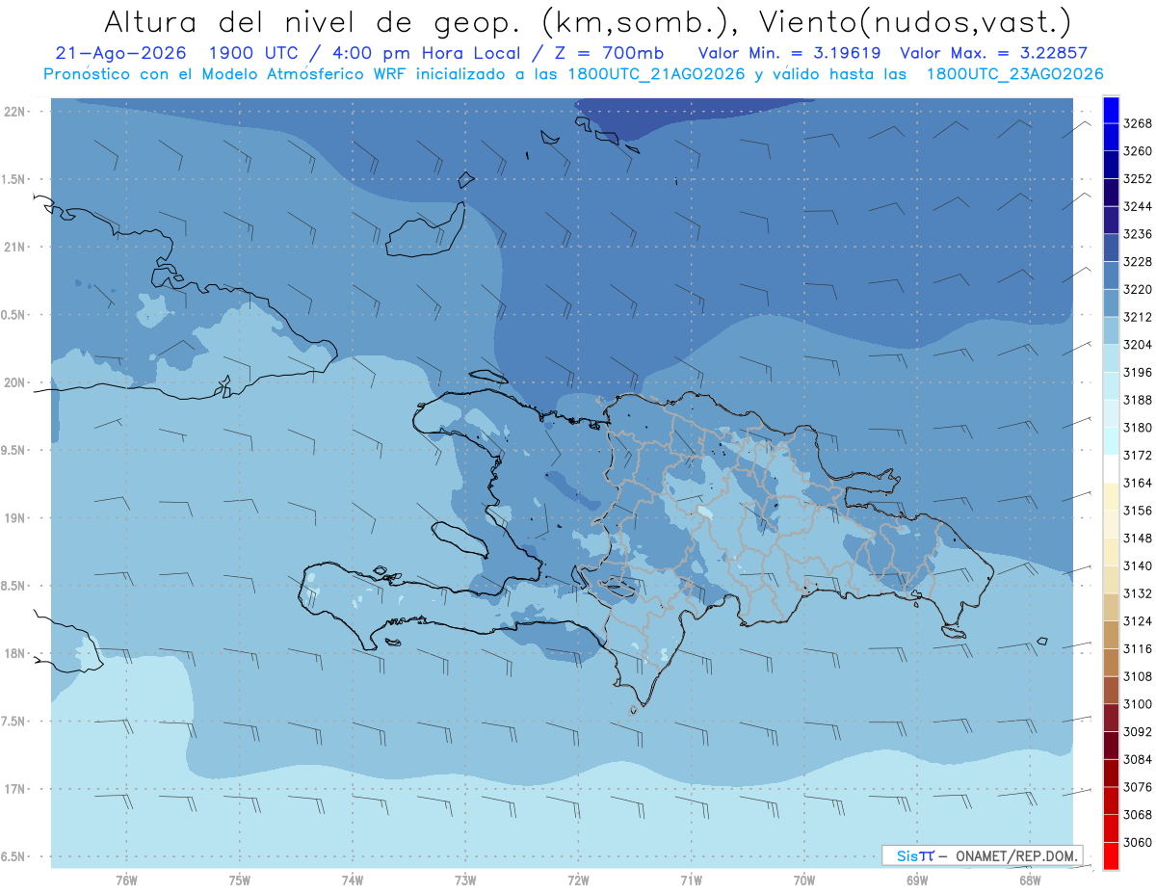Pick the legend swatch between 3228 and 3220
The width and height of the screenshot is (1156, 893).
pos(1110,276)
